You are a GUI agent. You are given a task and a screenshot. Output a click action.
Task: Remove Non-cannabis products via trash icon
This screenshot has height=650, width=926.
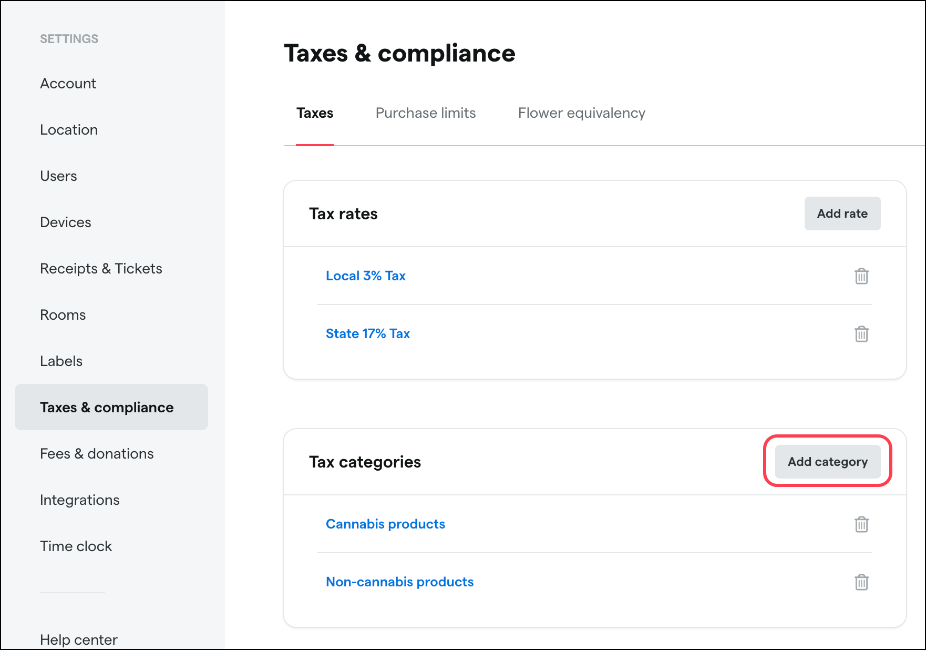(x=861, y=582)
